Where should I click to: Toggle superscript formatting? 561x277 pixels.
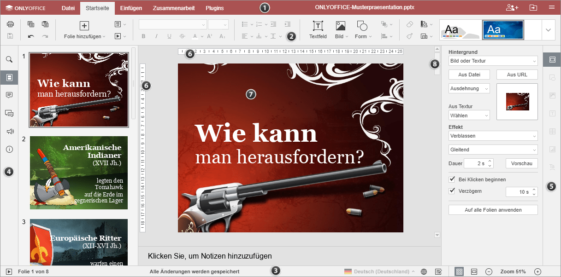coord(209,36)
